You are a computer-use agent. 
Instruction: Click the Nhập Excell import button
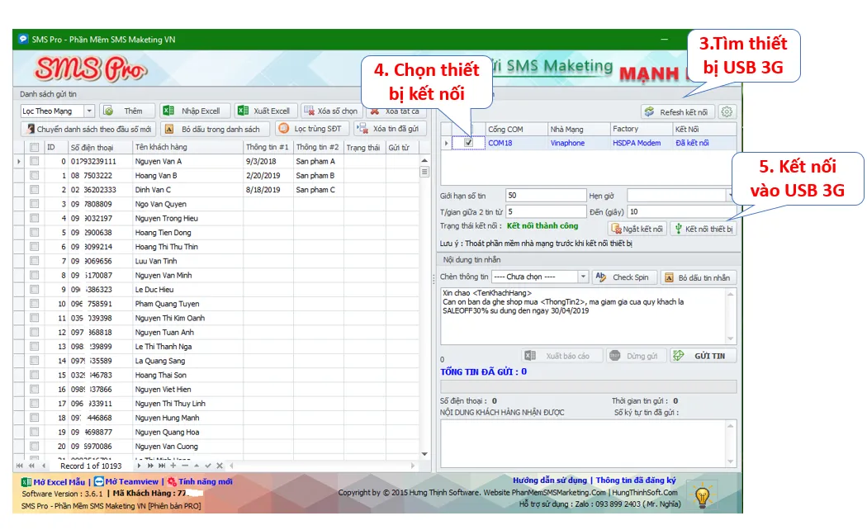pos(192,111)
